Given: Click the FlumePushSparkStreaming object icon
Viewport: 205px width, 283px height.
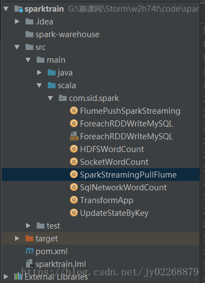Looking at the screenshot, I should point(74,110).
